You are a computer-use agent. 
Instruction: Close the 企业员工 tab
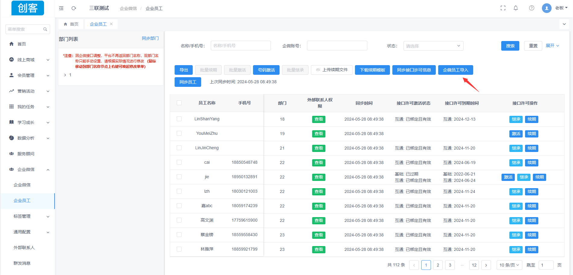[x=111, y=24]
